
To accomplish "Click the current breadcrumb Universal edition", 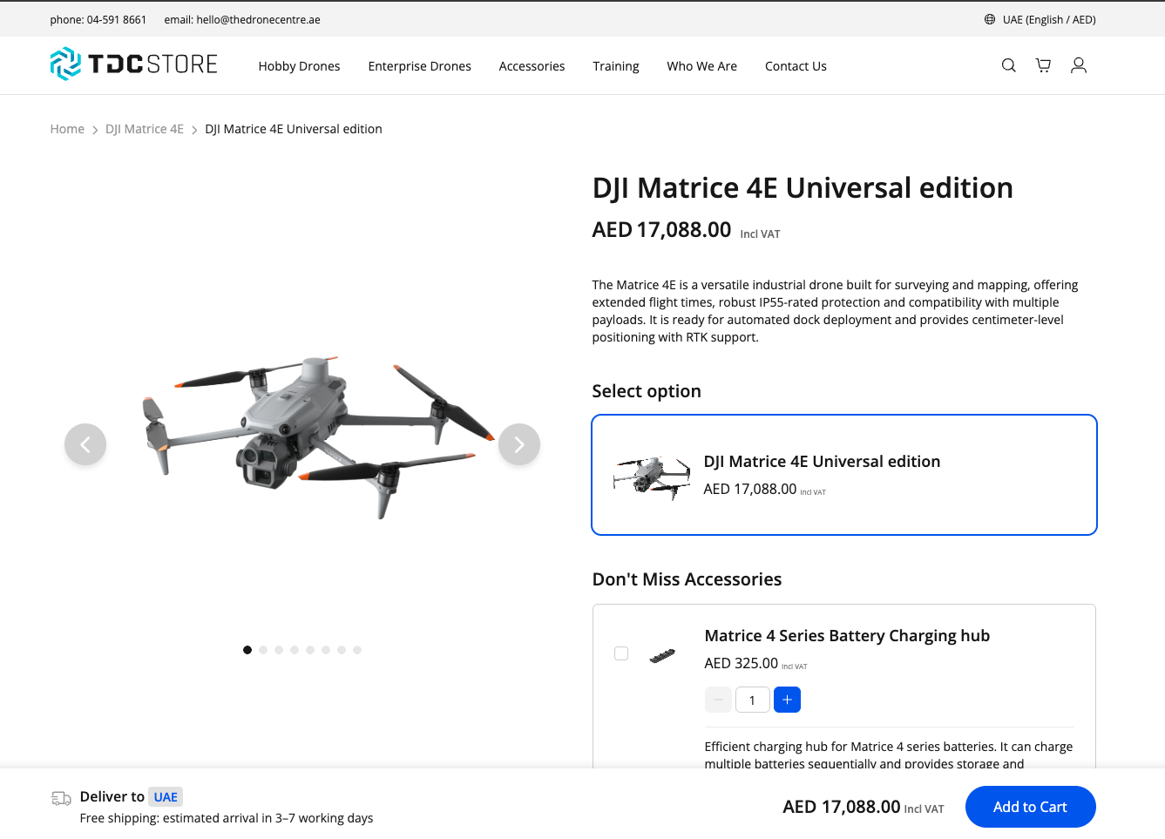I will click(294, 129).
